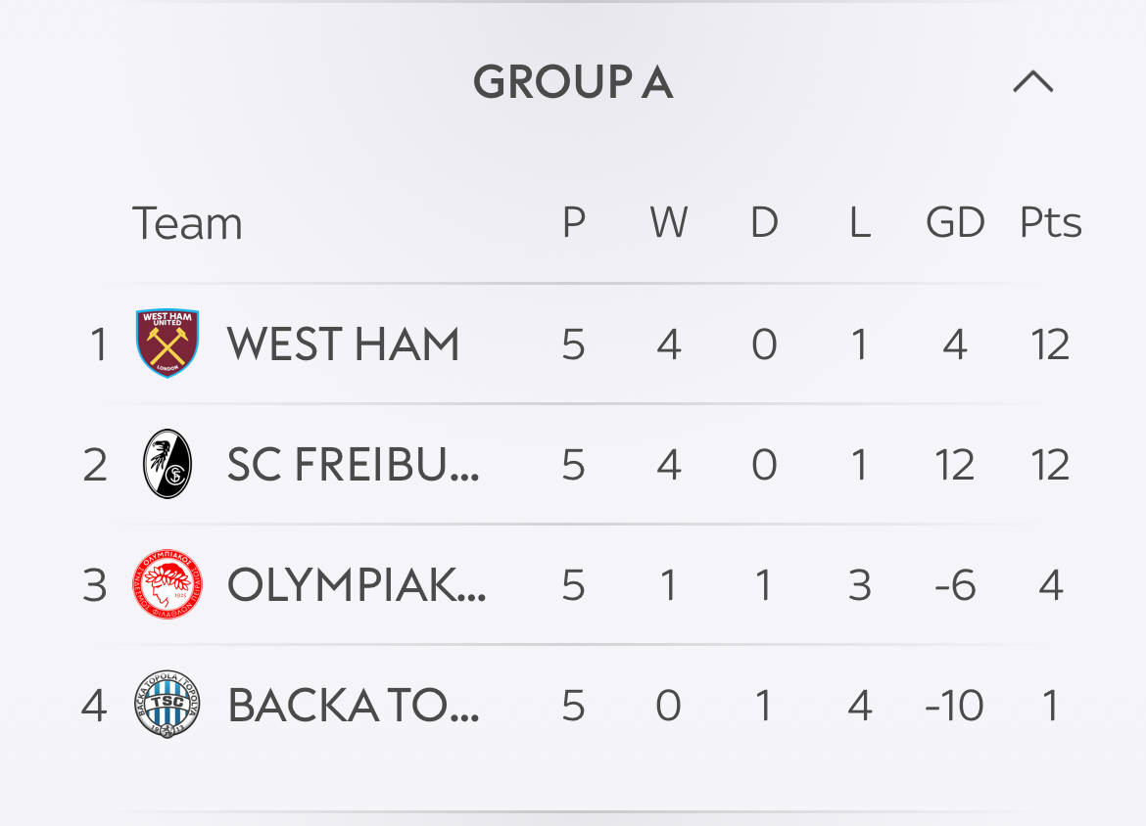This screenshot has height=826, width=1146.
Task: Select the Pts column header
Action: 1050,222
